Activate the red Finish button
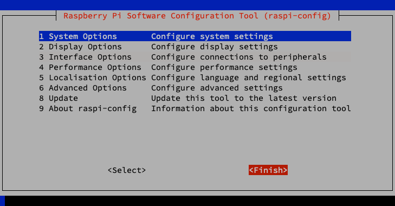The height and width of the screenshot is (206, 395). 268,170
